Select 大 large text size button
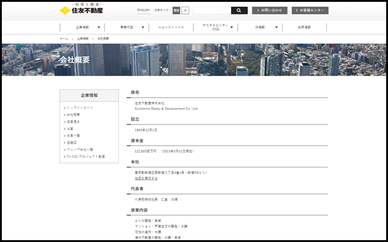Viewport: 388px width, 242px height. [185, 10]
